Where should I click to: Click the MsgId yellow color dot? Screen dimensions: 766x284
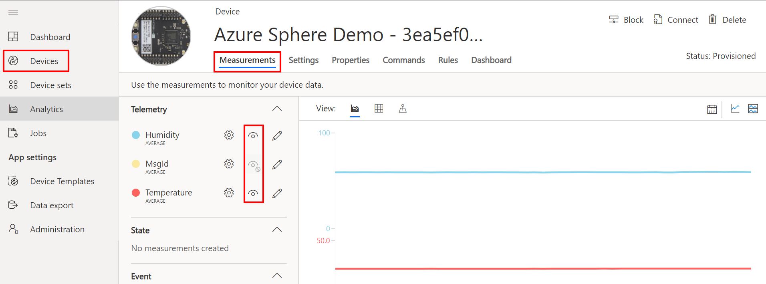tap(136, 164)
